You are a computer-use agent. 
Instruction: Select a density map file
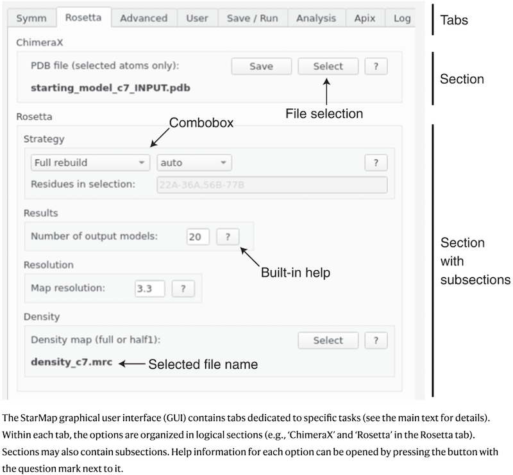coord(328,341)
